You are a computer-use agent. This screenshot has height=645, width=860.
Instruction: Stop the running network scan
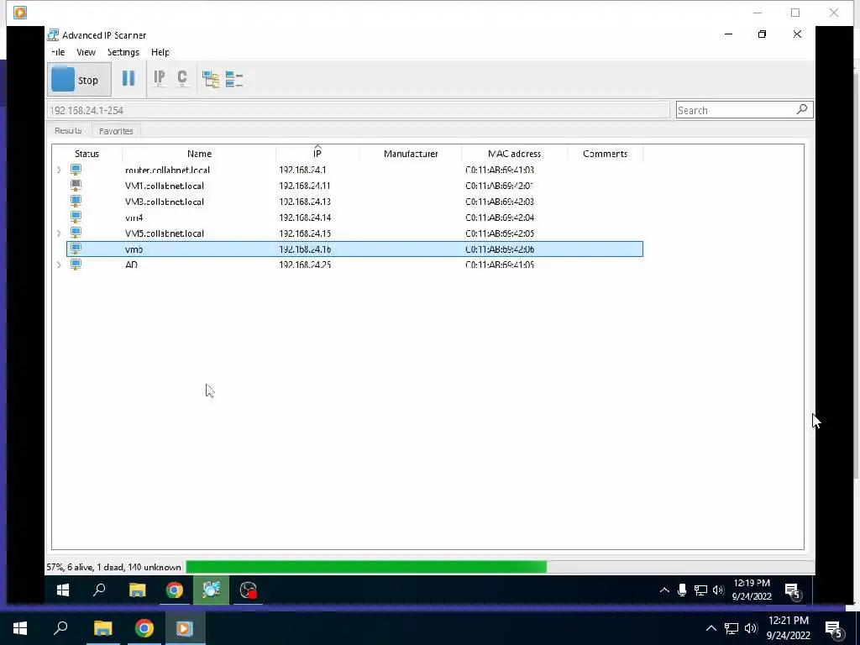tap(79, 80)
